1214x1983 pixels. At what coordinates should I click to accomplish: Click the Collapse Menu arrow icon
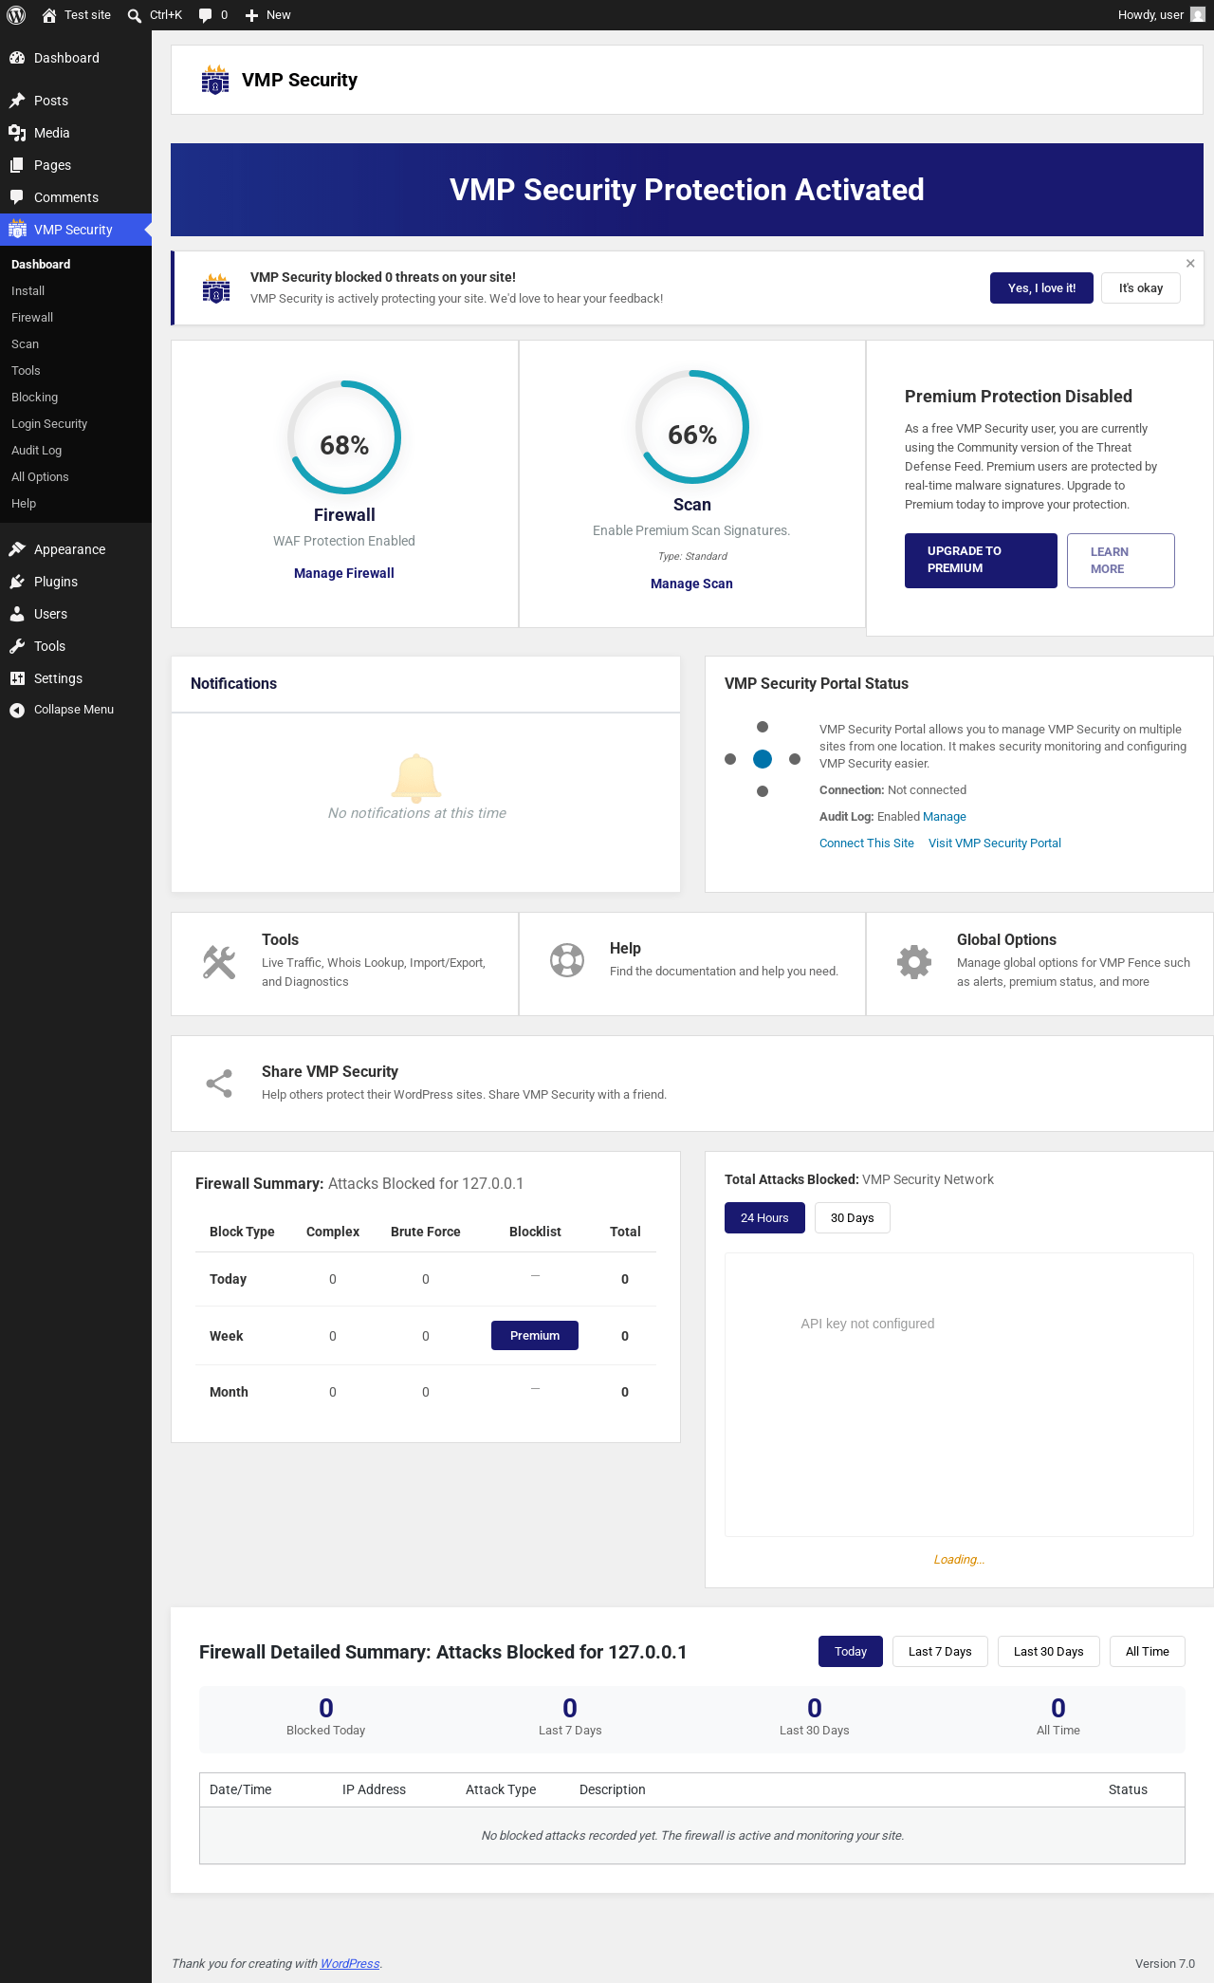coord(17,710)
